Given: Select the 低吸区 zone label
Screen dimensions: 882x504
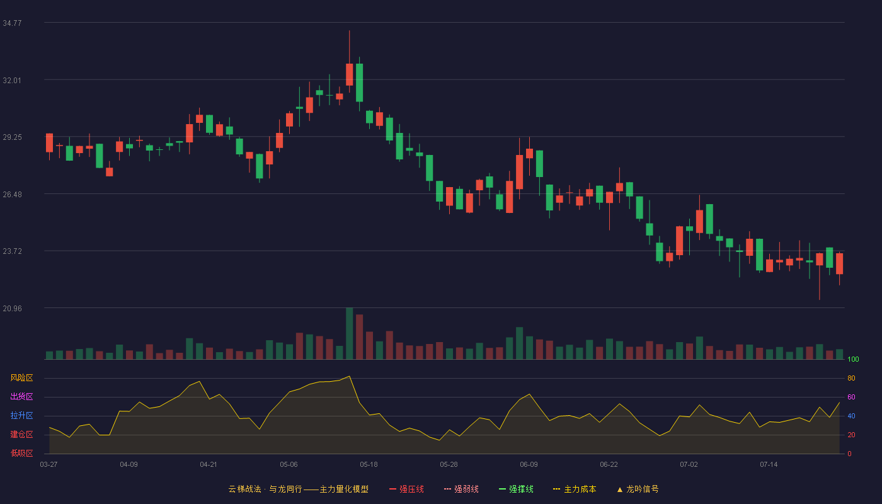Looking at the screenshot, I should 21,453.
